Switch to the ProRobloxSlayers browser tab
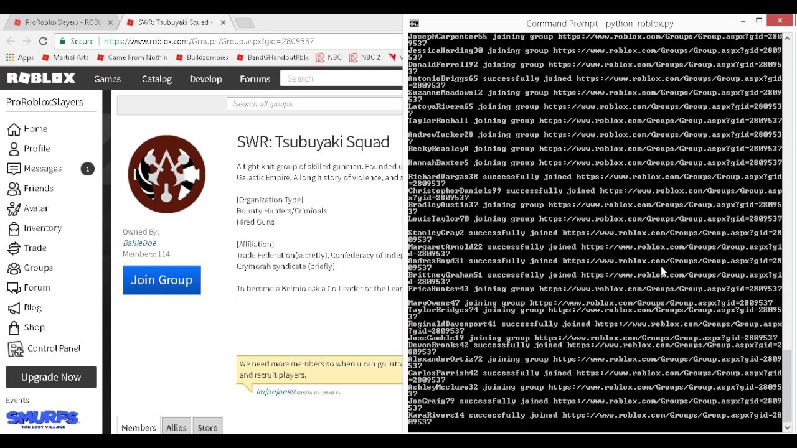 [62, 22]
